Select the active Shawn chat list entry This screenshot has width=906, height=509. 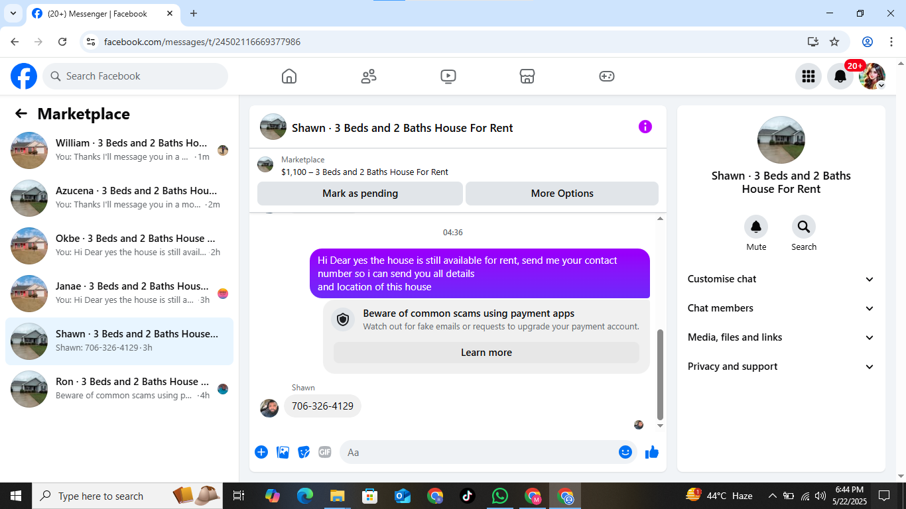pos(119,341)
